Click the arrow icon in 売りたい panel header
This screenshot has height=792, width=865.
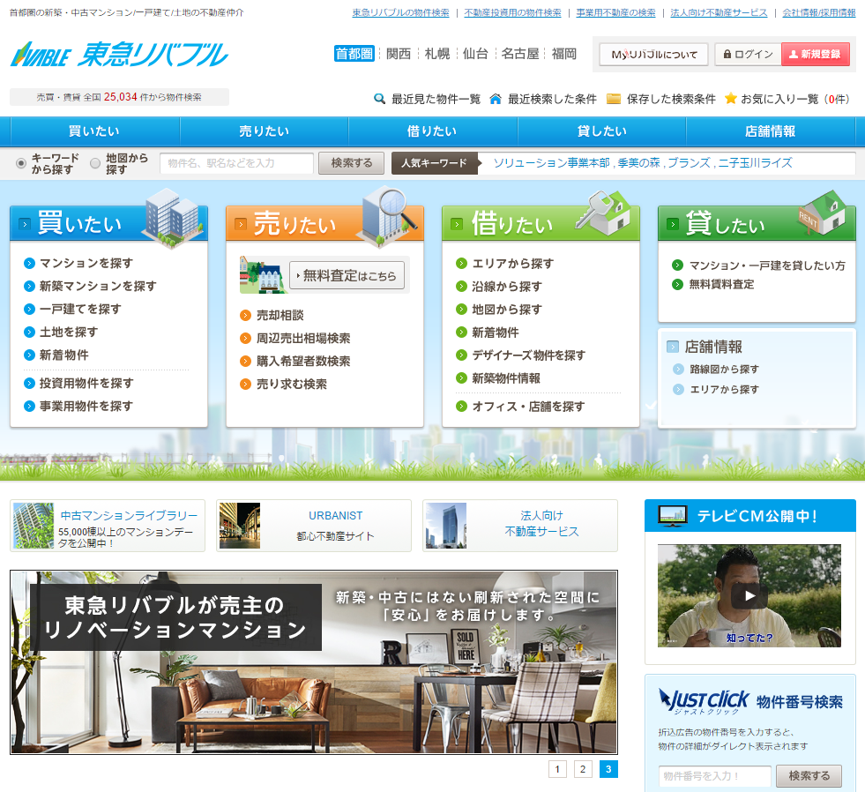[241, 224]
